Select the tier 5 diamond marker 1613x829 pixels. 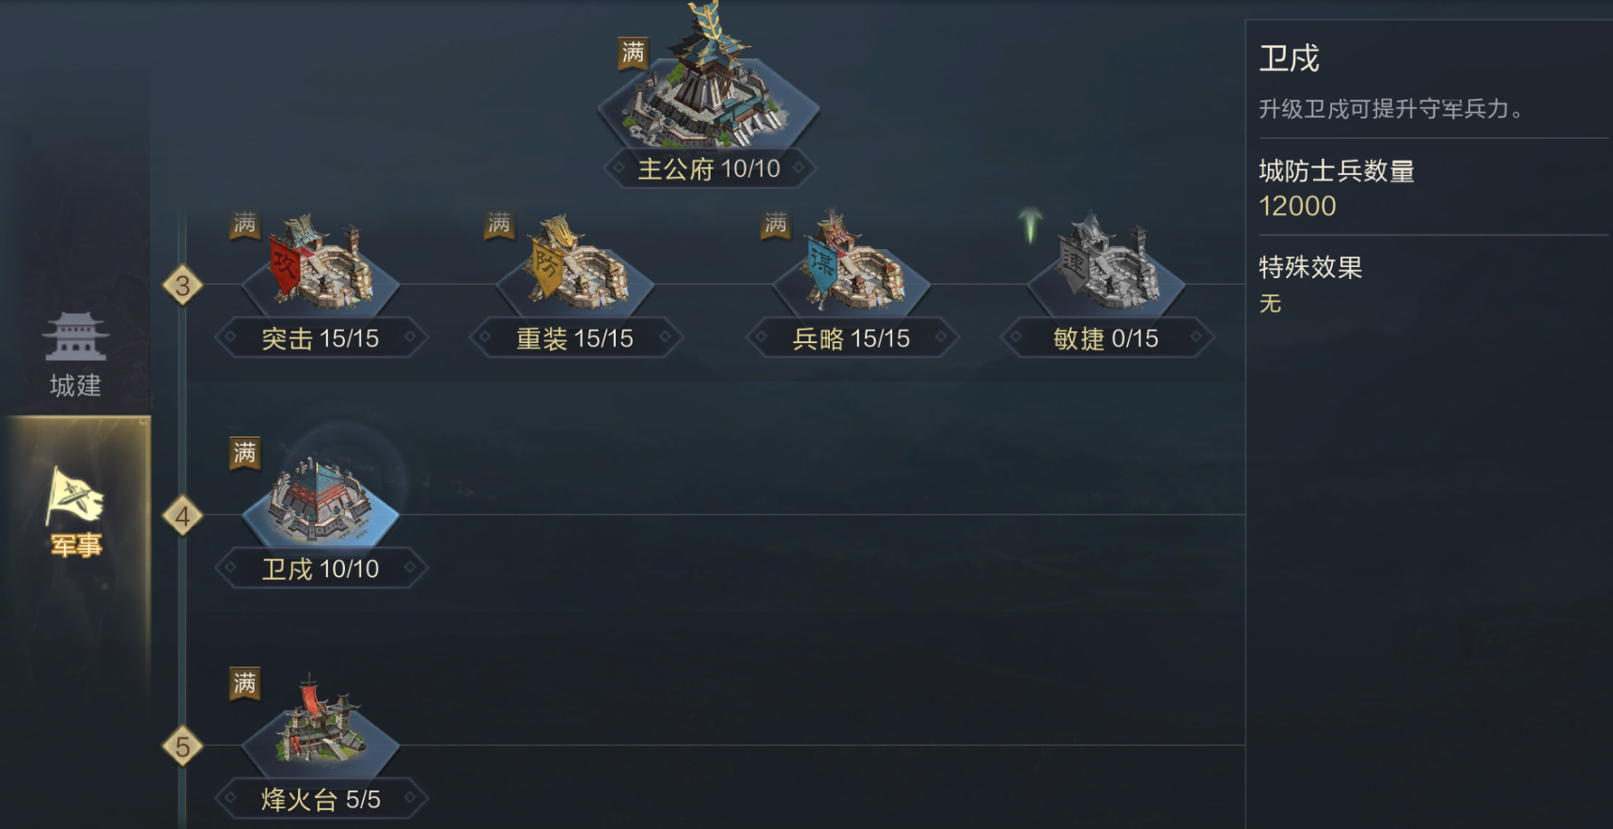click(182, 747)
